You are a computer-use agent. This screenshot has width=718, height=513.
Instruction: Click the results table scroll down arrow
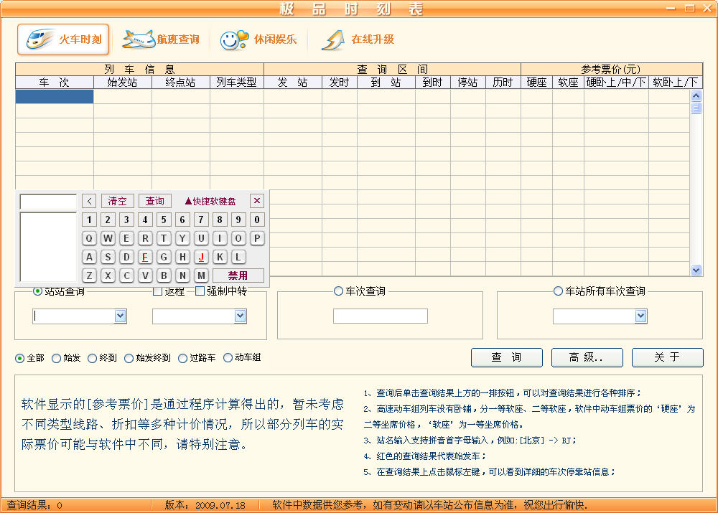click(696, 270)
